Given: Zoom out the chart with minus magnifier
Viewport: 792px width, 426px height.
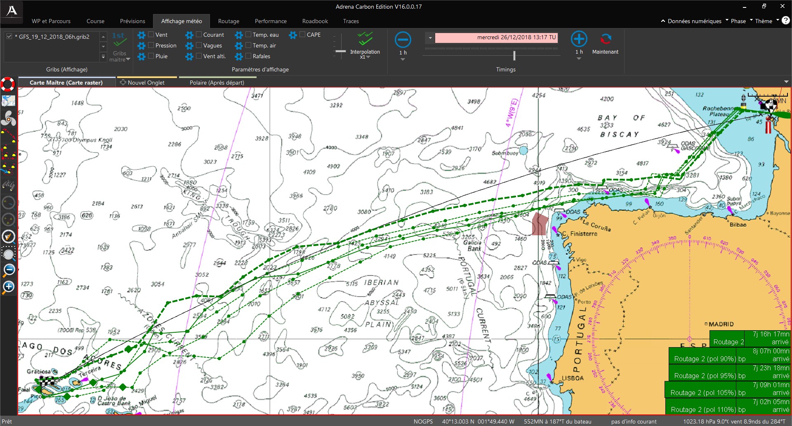Looking at the screenshot, I should pyautogui.click(x=8, y=270).
